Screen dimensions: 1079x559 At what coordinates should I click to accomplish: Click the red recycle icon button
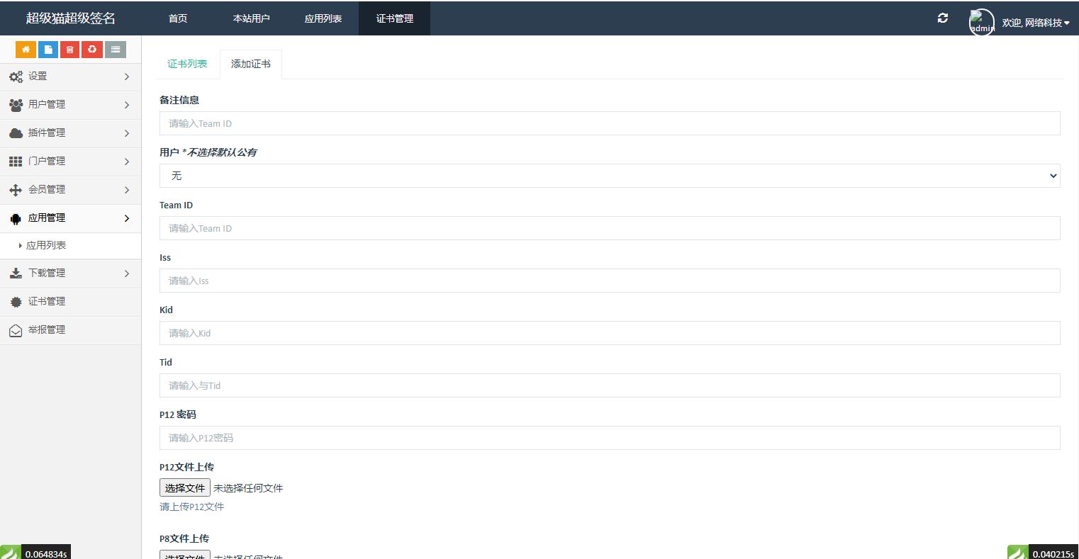click(x=92, y=50)
